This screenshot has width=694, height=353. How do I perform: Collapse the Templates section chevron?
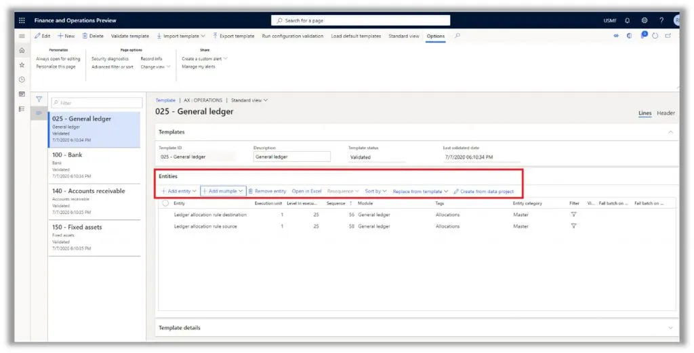click(x=671, y=132)
